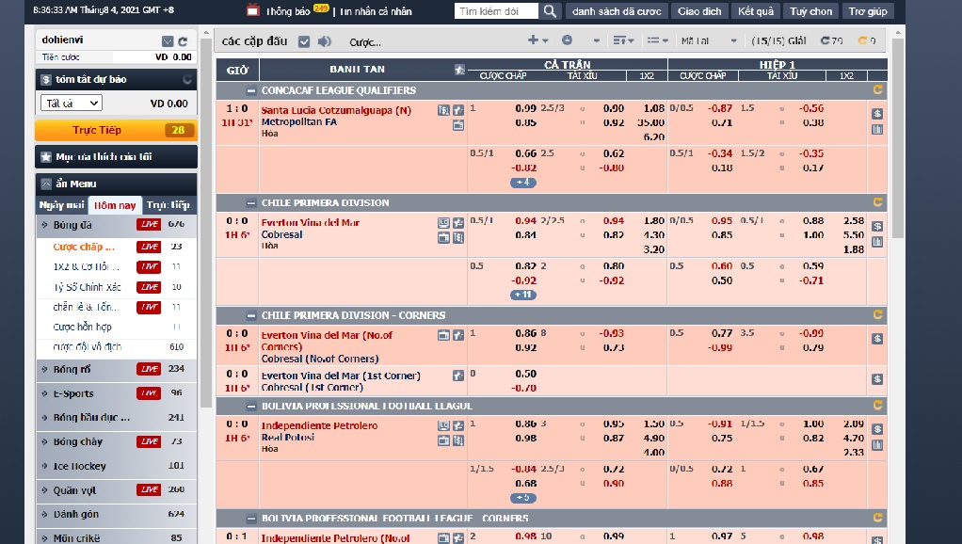Open the Quần vợt sport category
The image size is (962, 544).
116,489
